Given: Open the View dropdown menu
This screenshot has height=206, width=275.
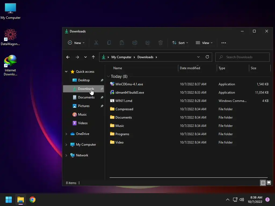Looking at the screenshot, I should [x=204, y=43].
